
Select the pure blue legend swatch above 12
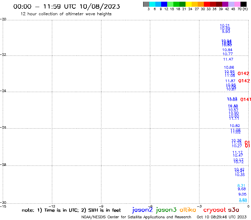click(x=164, y=4)
